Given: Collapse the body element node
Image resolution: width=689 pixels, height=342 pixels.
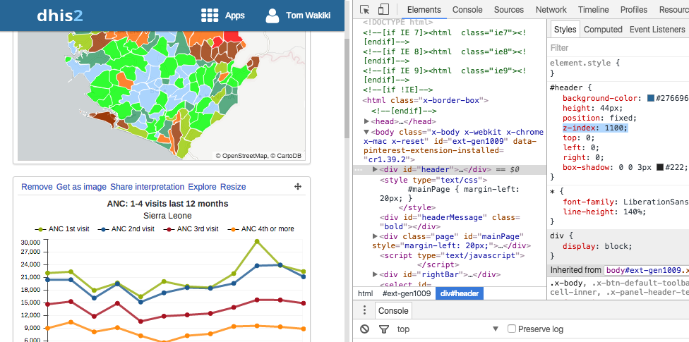Looking at the screenshot, I should [x=367, y=132].
